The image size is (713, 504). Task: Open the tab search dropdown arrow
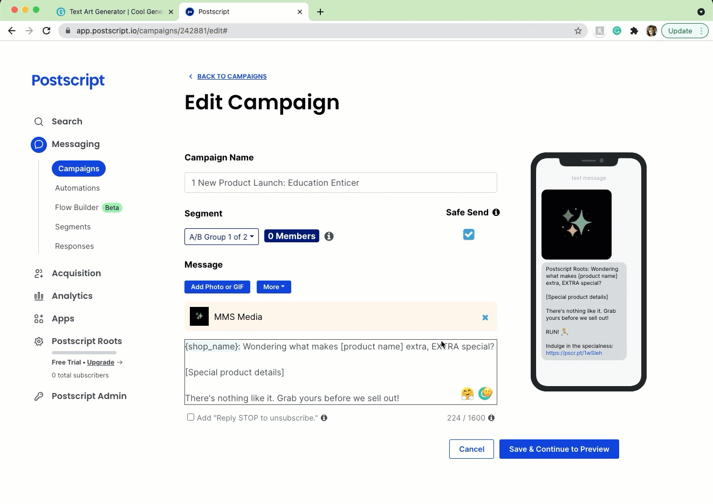pos(701,12)
